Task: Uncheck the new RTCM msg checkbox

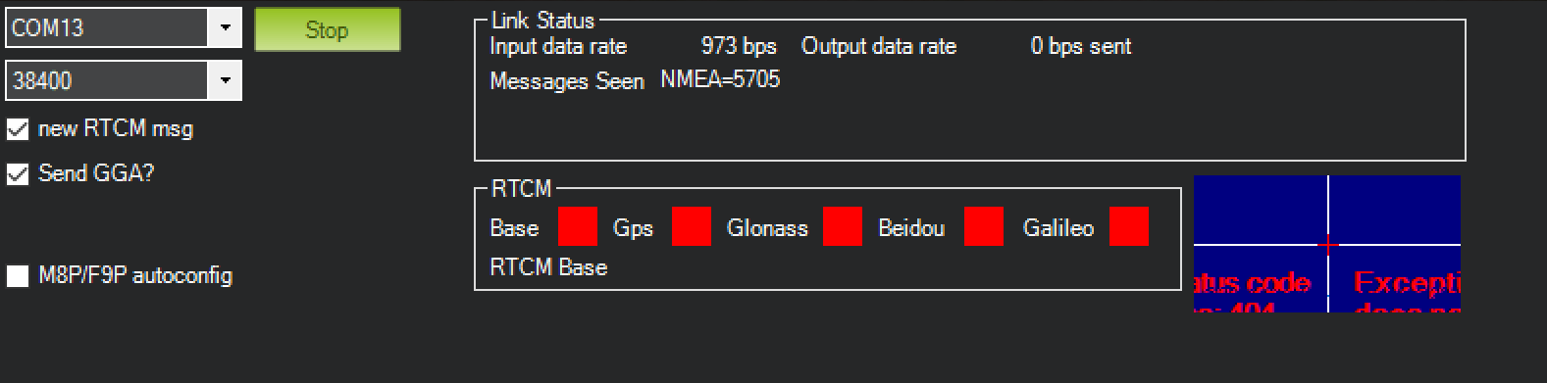Action: (18, 129)
